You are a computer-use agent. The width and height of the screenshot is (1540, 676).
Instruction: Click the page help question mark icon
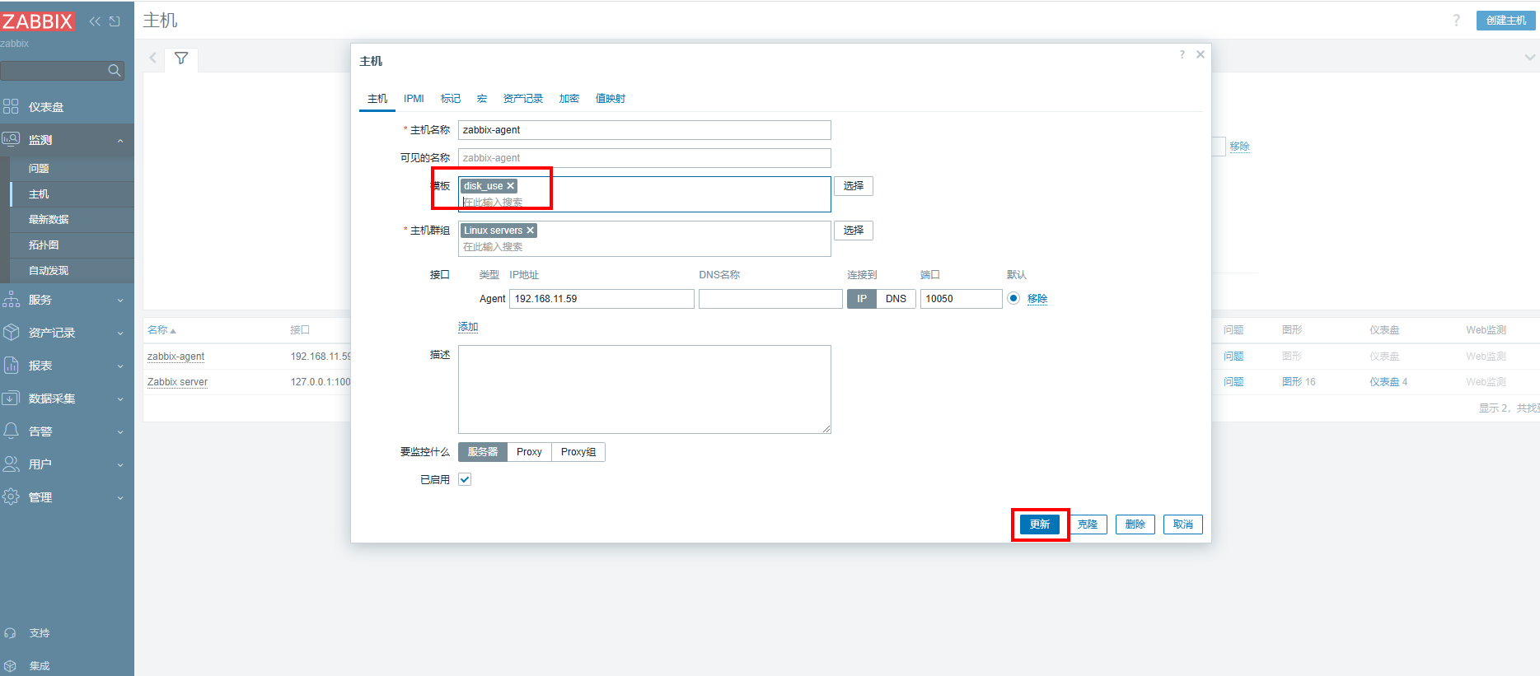point(1456,21)
